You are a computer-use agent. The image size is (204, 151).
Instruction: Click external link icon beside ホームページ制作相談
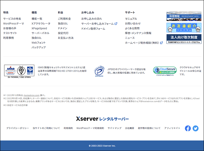tap(161, 43)
